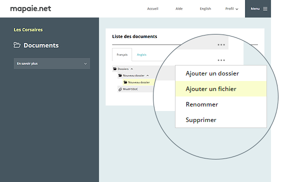Click the hamburger icon in Menu
Image resolution: width=289 pixels, height=182 pixels.
(x=265, y=8)
